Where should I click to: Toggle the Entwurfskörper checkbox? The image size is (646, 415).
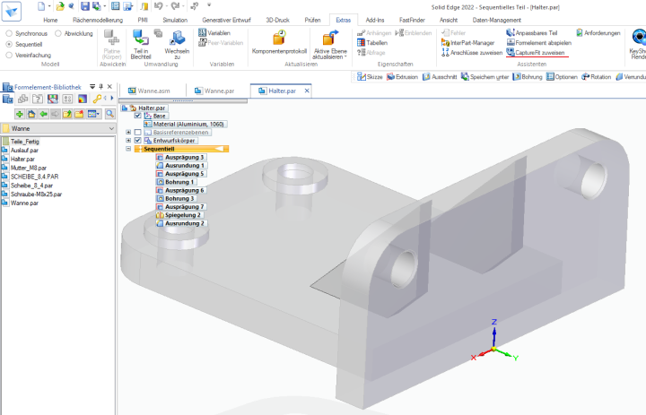[138, 141]
